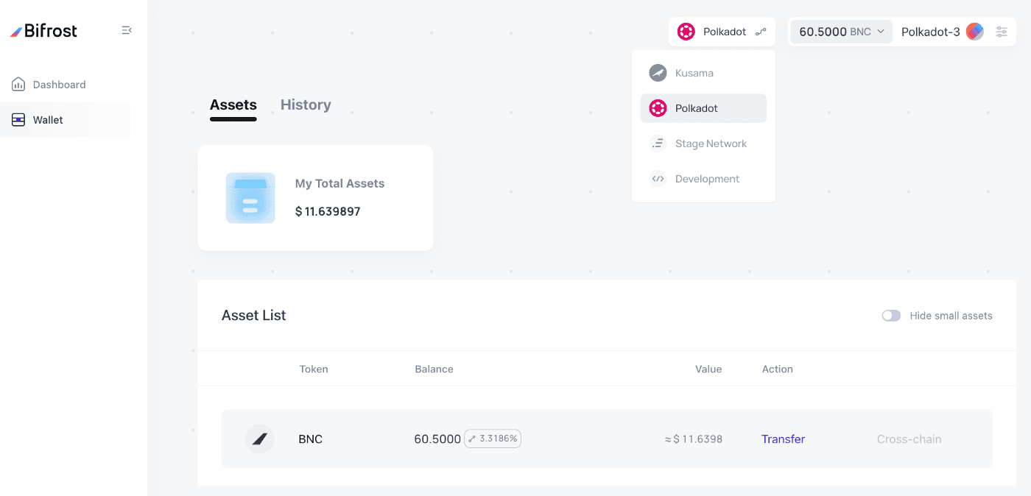Click the Dashboard chart icon in the sidebar

18,85
